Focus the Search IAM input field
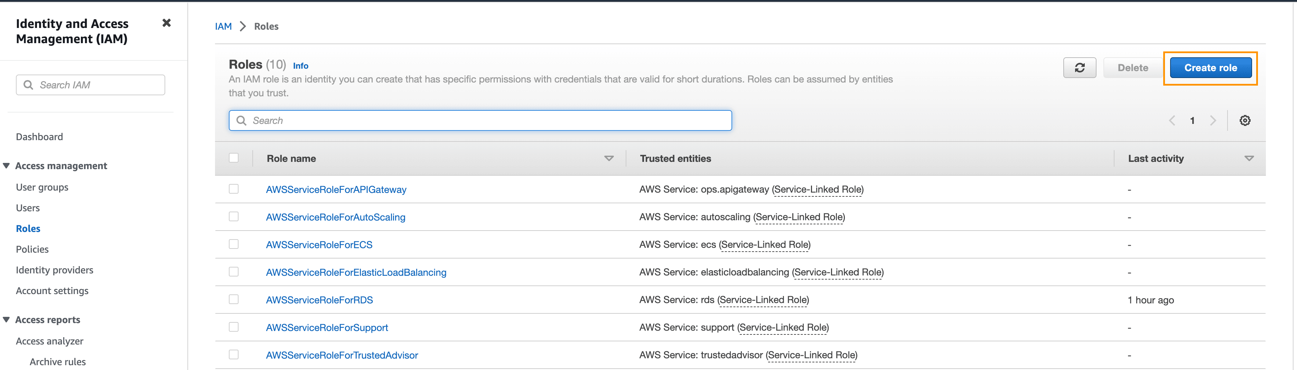 [x=91, y=85]
